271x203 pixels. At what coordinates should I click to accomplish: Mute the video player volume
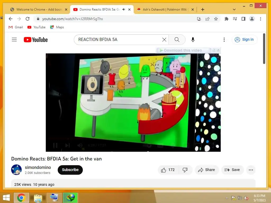80,145
